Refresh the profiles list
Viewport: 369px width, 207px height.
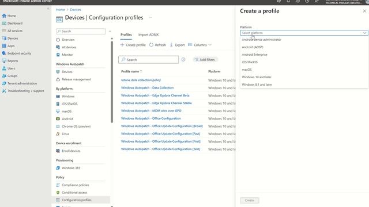tap(157, 45)
